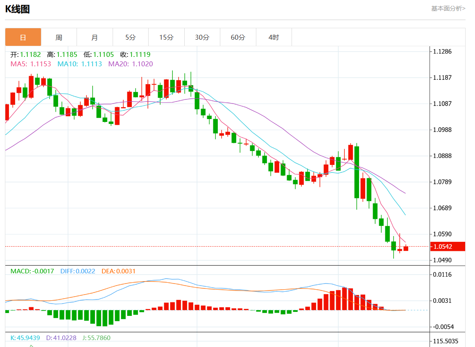The image size is (475, 347).
Task: Click the 1.0888 price axis label
Action: [x=442, y=155]
